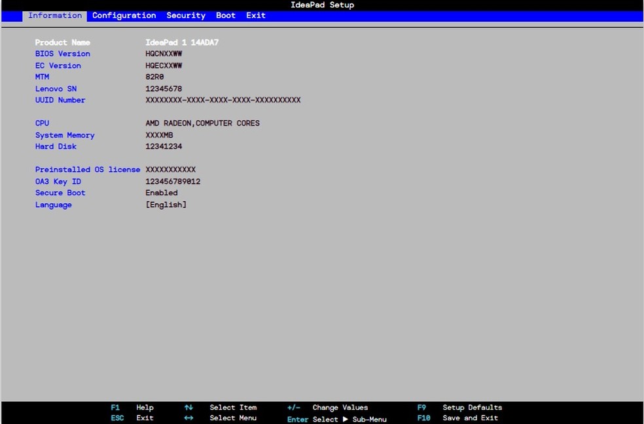Select the Product Name row label
The height and width of the screenshot is (424, 644).
point(63,42)
